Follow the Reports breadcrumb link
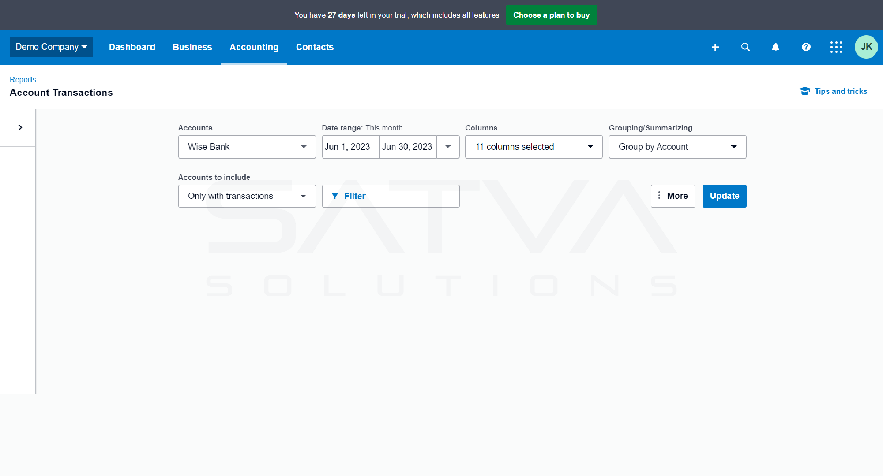 (x=23, y=80)
